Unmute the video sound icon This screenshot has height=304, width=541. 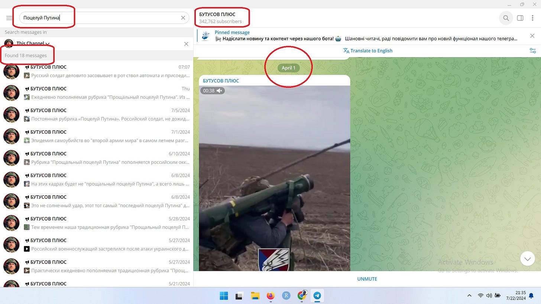pyautogui.click(x=220, y=91)
